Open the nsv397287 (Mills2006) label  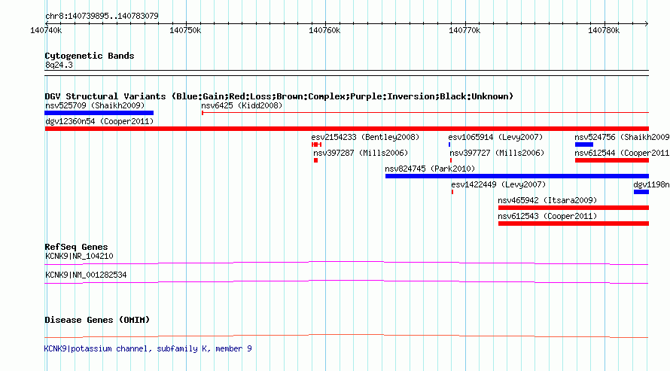tap(361, 153)
